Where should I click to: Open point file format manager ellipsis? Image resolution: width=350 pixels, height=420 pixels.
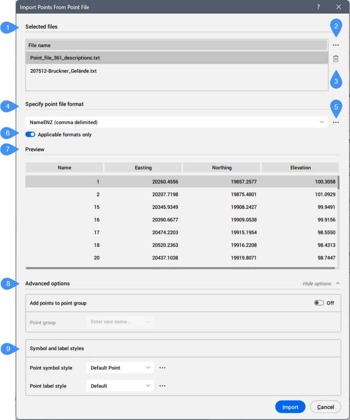[336, 122]
